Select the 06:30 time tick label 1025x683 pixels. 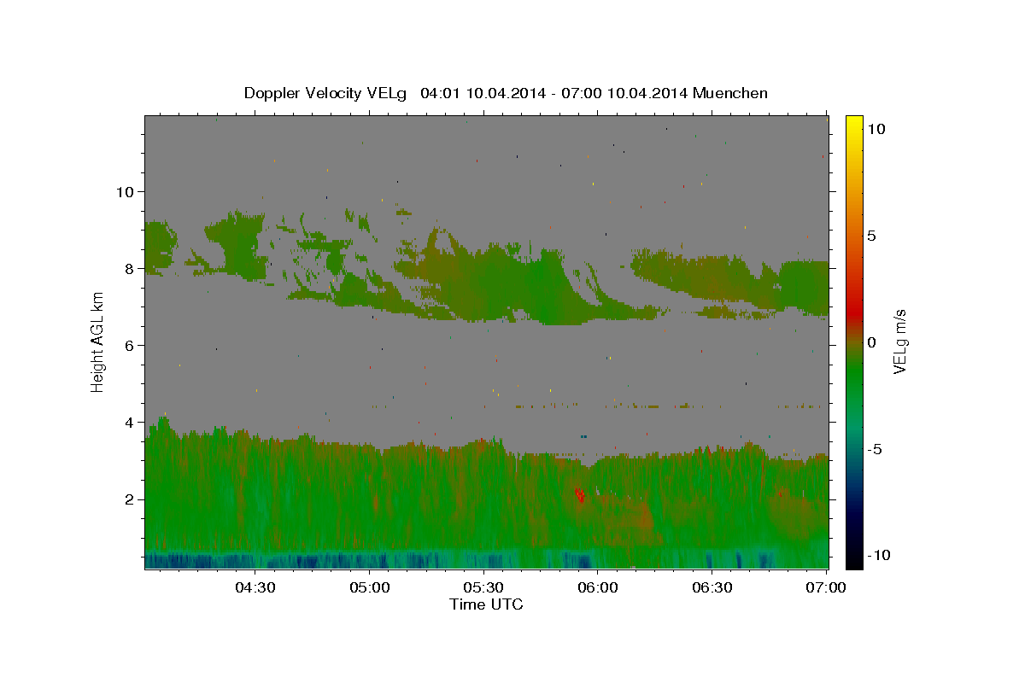pos(712,587)
